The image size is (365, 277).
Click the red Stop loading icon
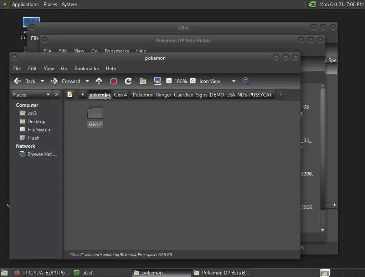pyautogui.click(x=114, y=81)
